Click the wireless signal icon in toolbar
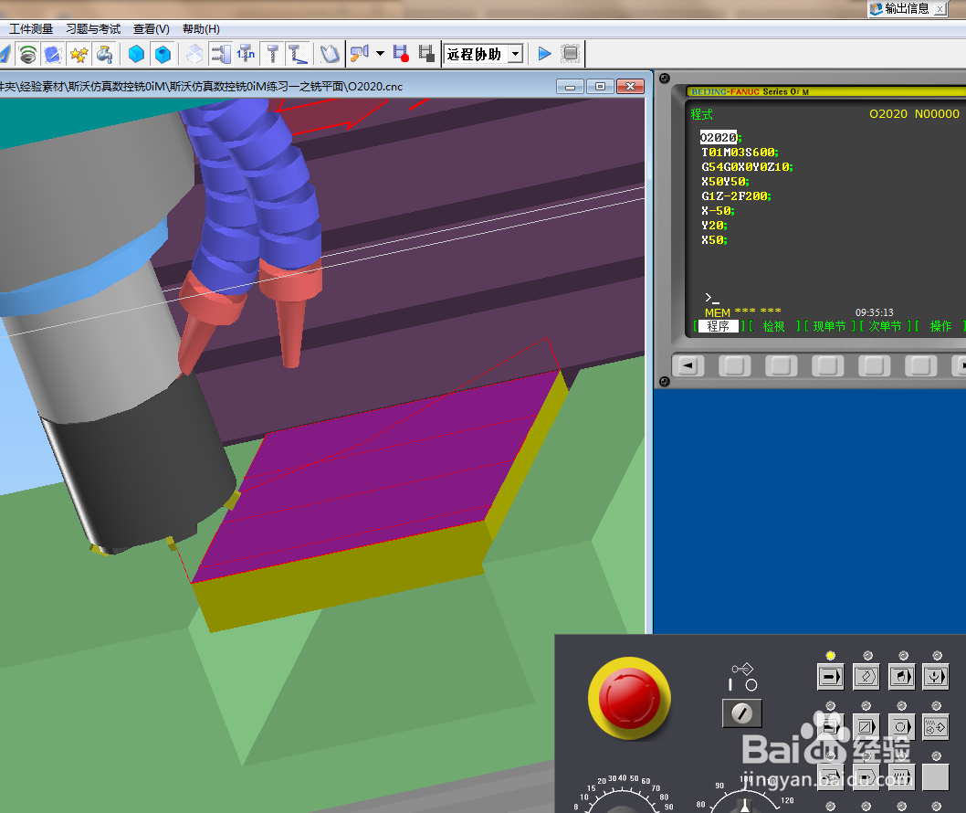This screenshot has width=966, height=813. 27,54
